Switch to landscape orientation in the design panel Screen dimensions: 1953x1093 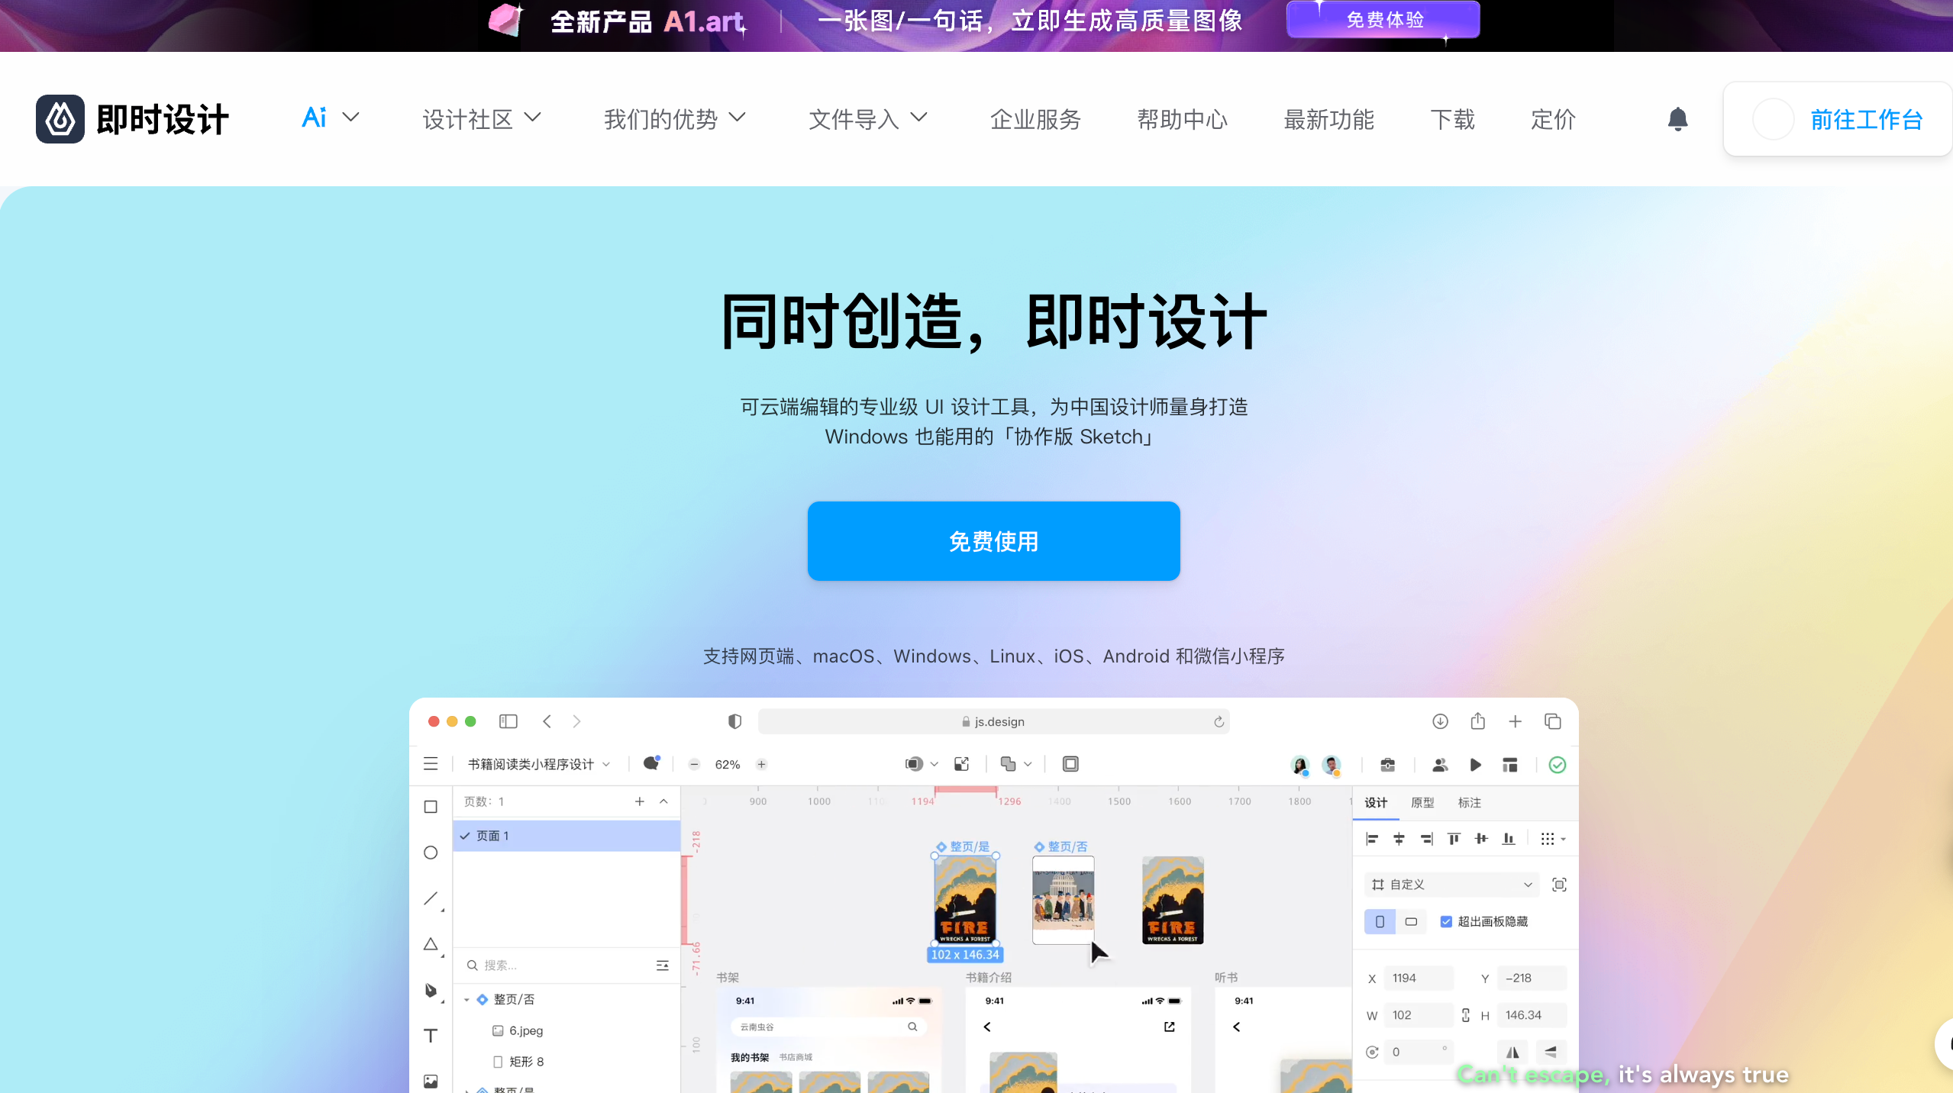[x=1412, y=921]
